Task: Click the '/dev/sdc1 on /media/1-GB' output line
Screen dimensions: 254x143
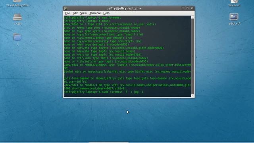Action: (x=127, y=87)
